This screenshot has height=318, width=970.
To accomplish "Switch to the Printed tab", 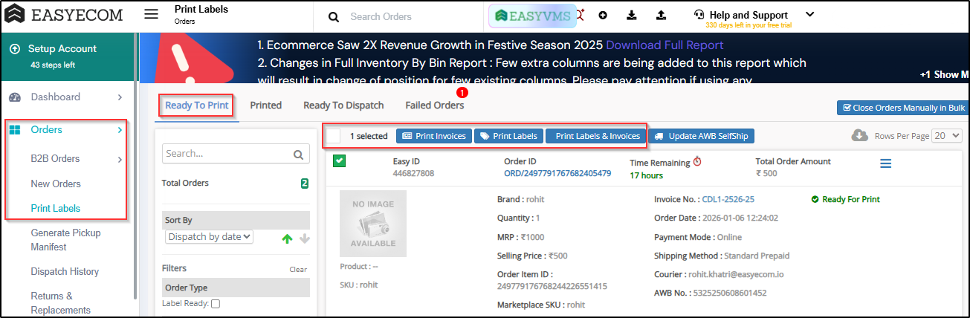I will click(x=265, y=106).
